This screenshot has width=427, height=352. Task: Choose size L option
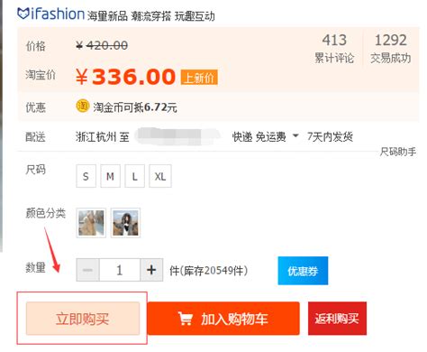135,176
